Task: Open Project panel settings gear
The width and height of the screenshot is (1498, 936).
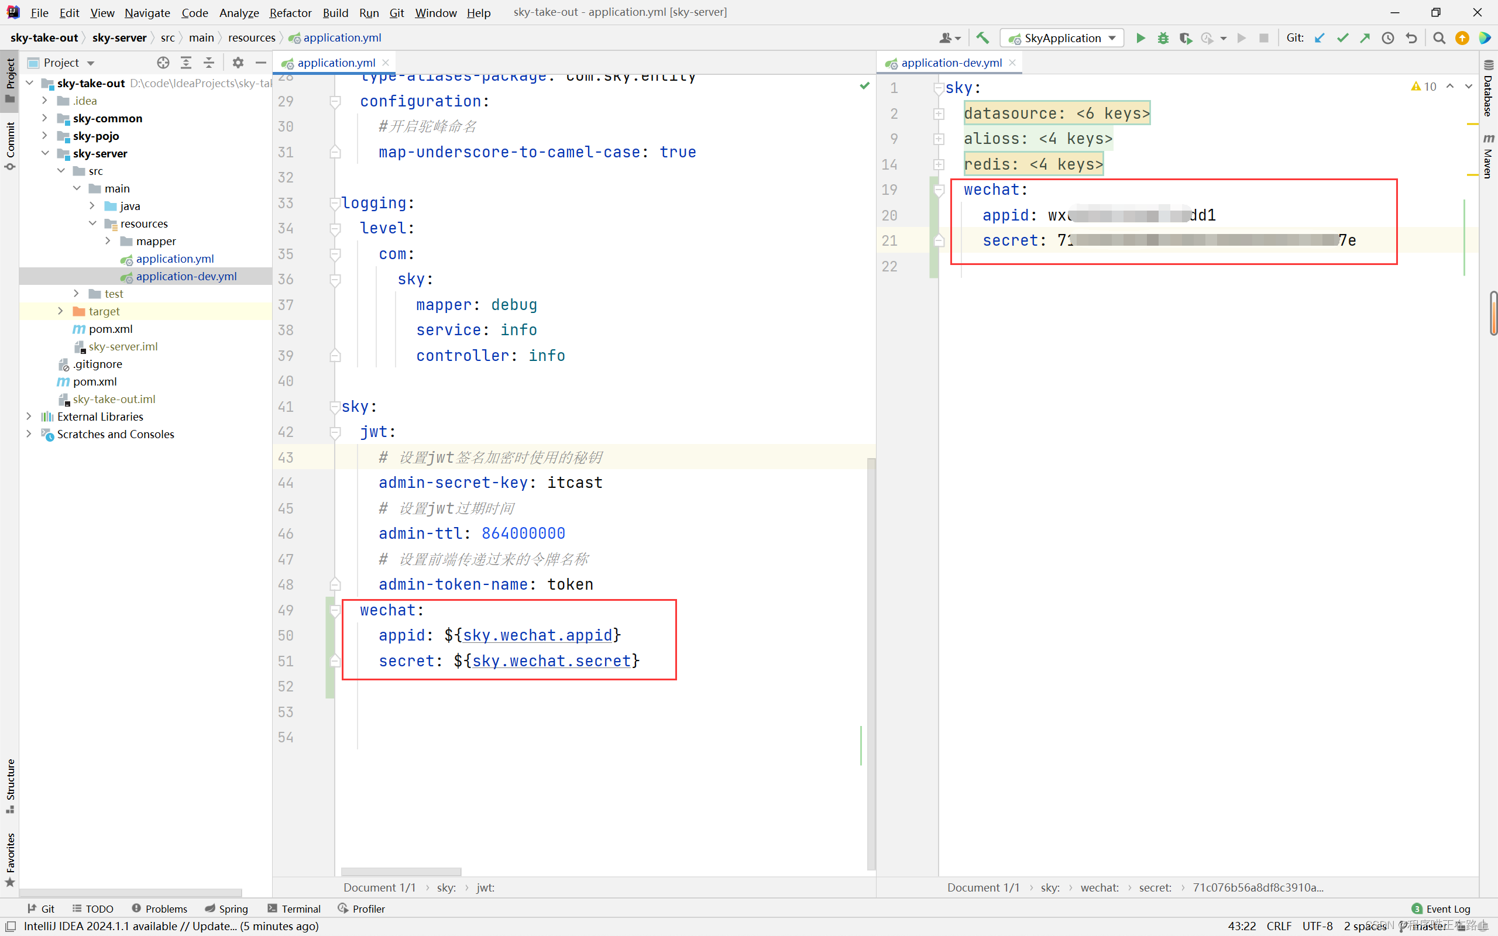Action: (238, 63)
